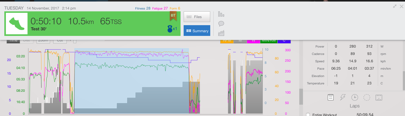The height and width of the screenshot is (116, 405).
Task: Switch to the clock time-in-zones icon
Action: point(355,98)
